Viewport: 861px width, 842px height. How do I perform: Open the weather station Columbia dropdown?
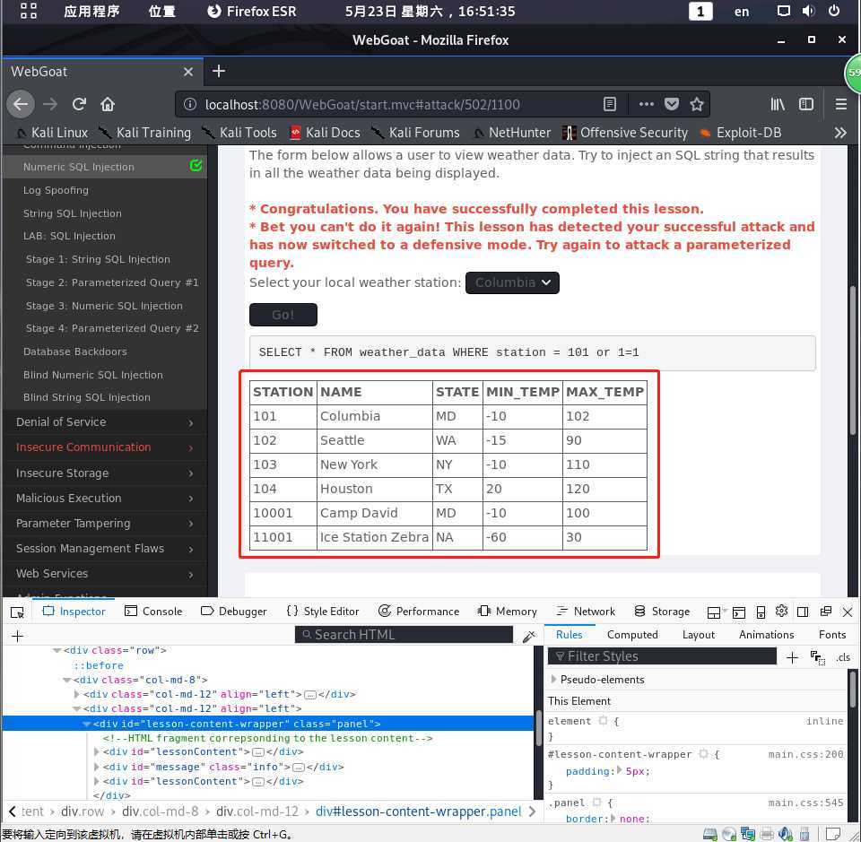[512, 282]
